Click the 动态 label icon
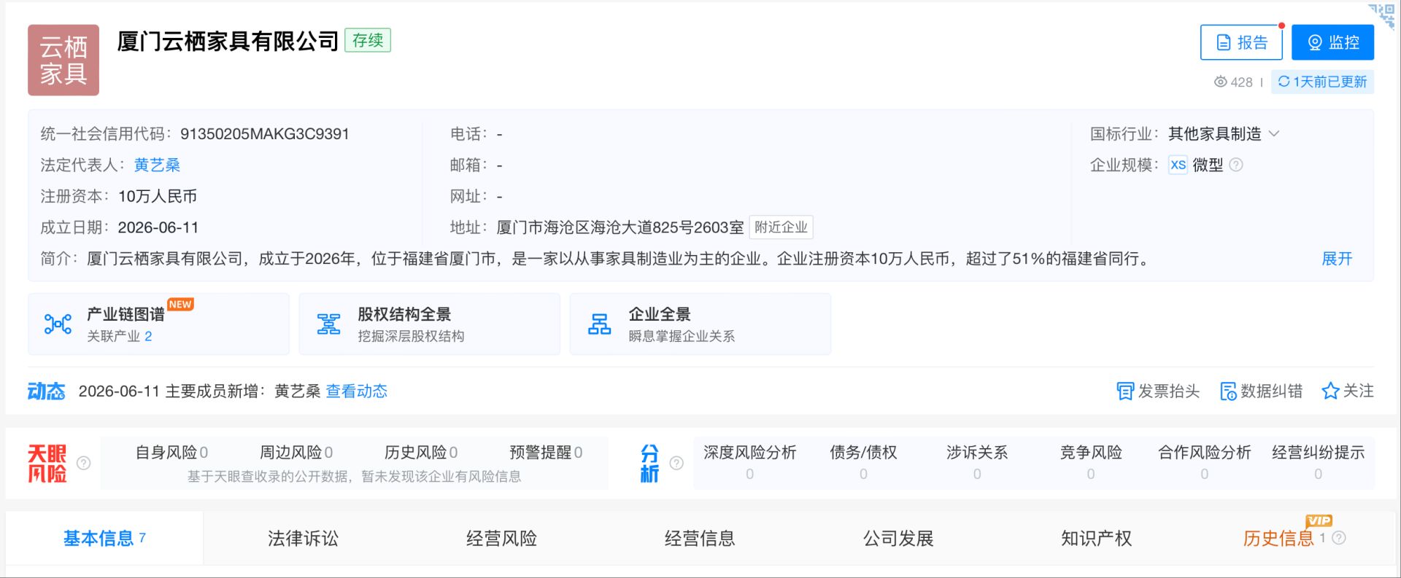This screenshot has width=1401, height=578. pos(46,391)
